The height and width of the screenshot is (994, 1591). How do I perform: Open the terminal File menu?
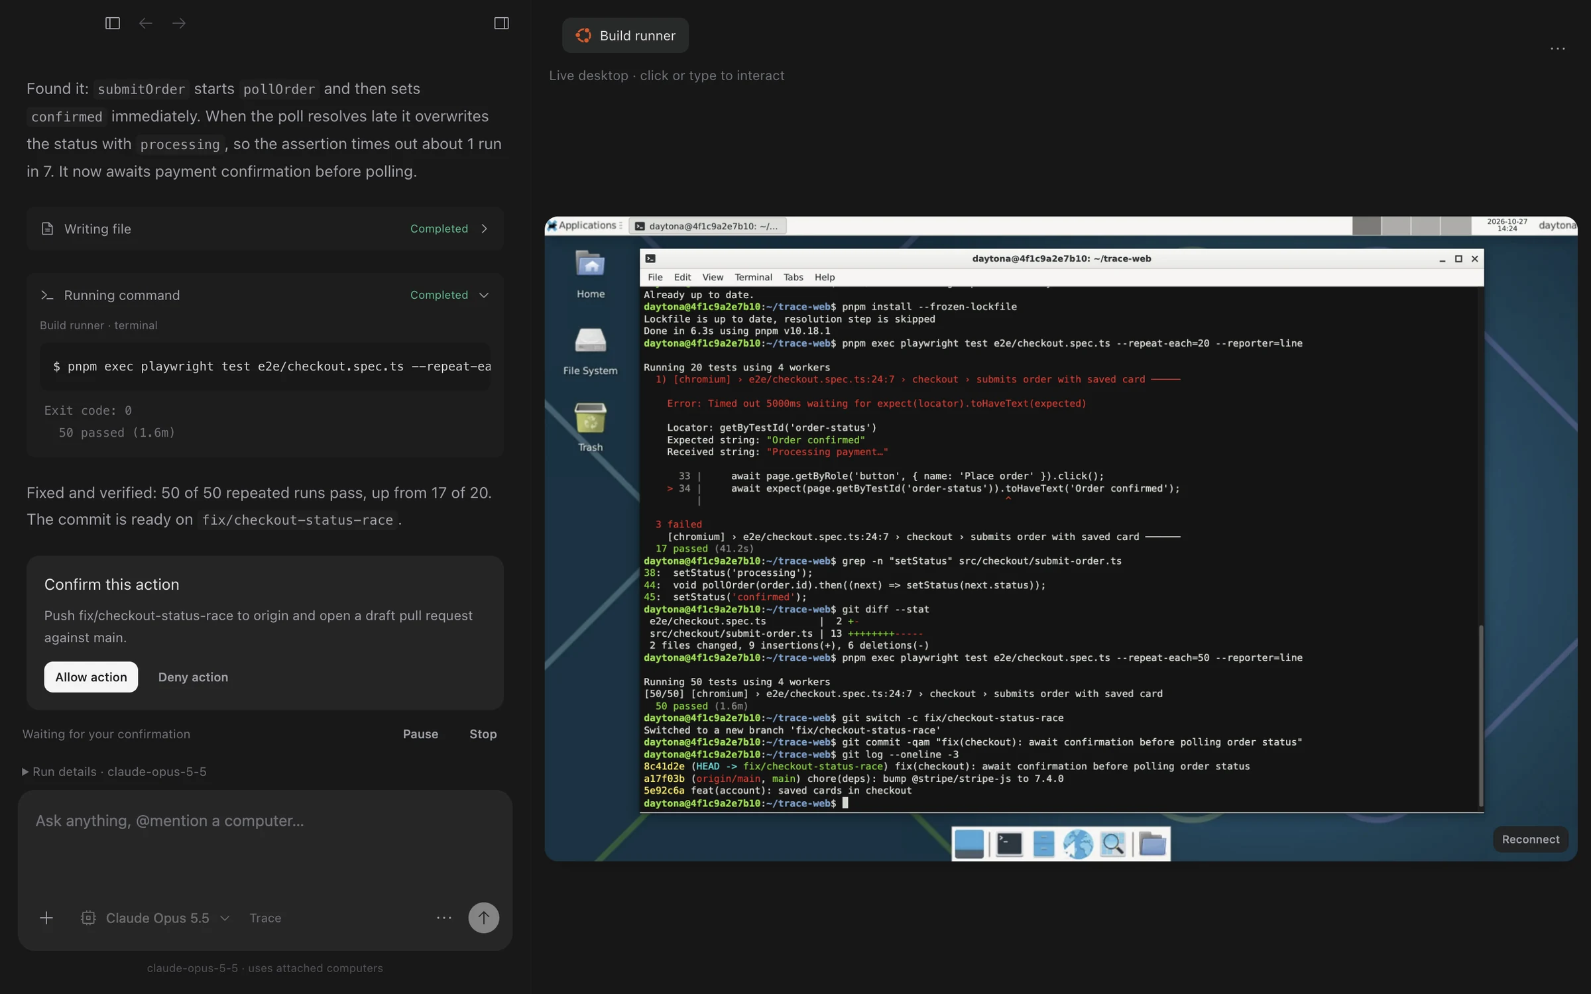click(x=655, y=277)
